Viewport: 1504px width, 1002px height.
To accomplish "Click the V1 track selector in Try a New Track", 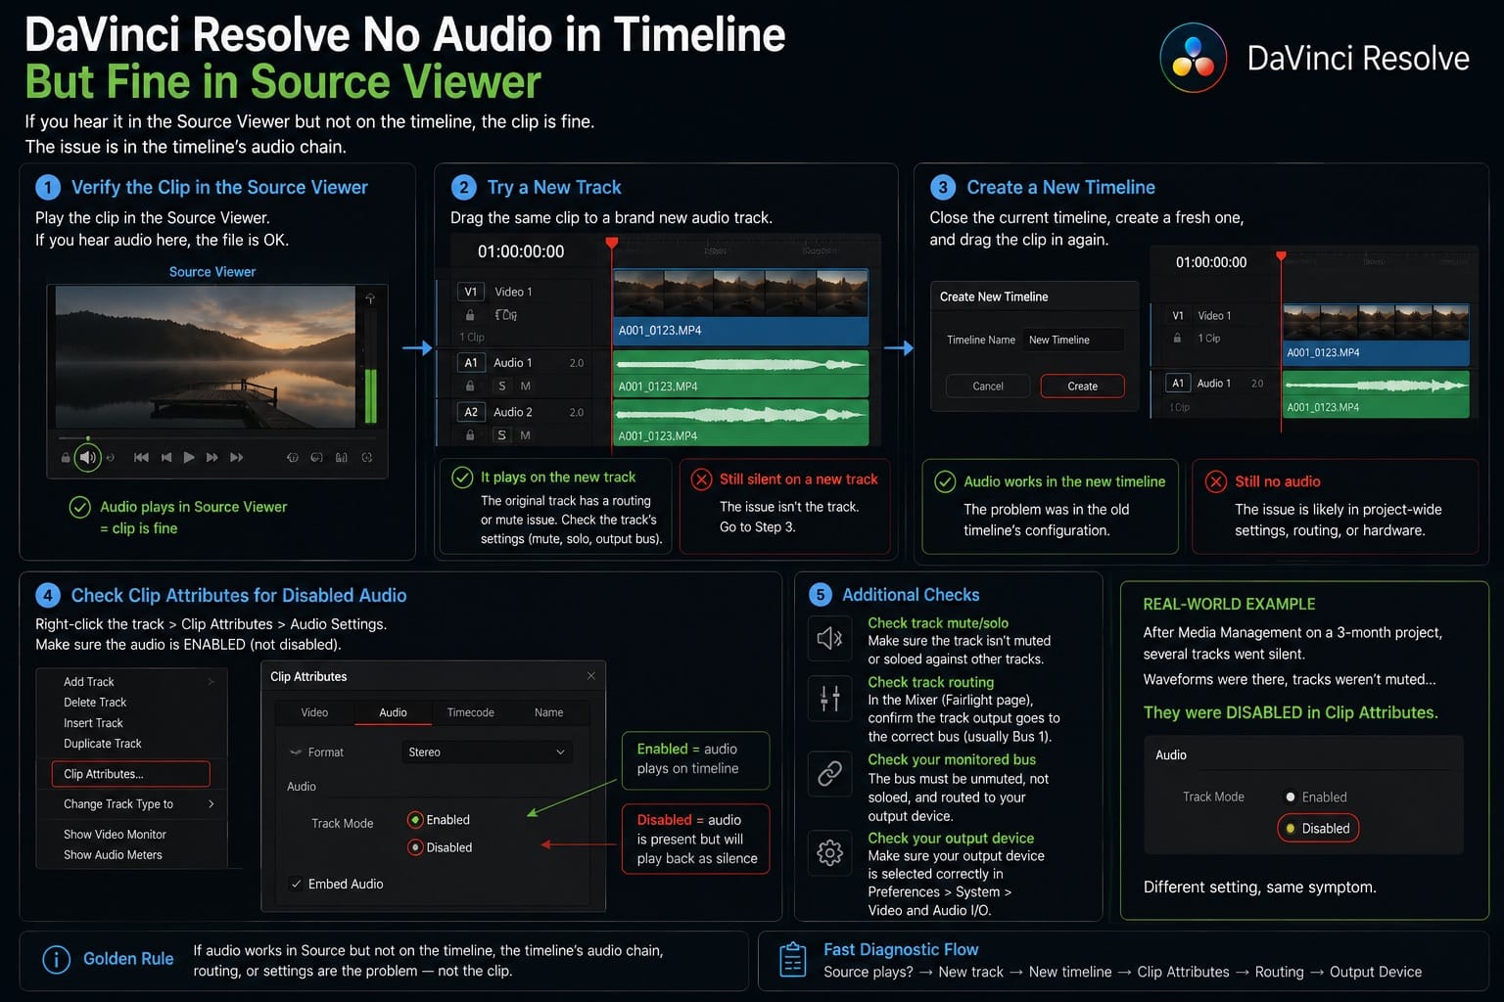I will (x=471, y=292).
